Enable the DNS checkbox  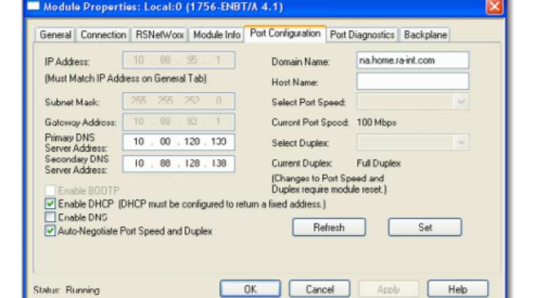[50, 217]
